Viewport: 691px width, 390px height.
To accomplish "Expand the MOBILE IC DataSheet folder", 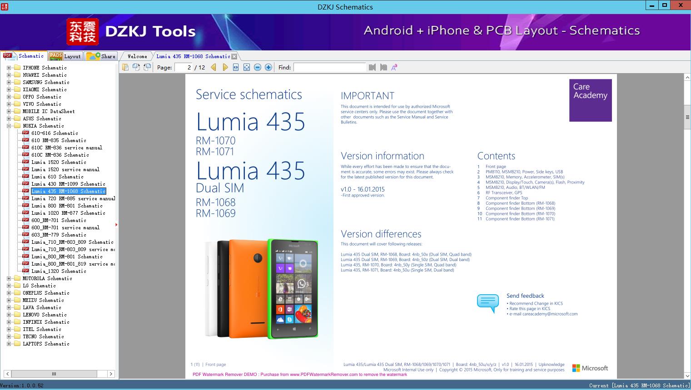I will 9,111.
